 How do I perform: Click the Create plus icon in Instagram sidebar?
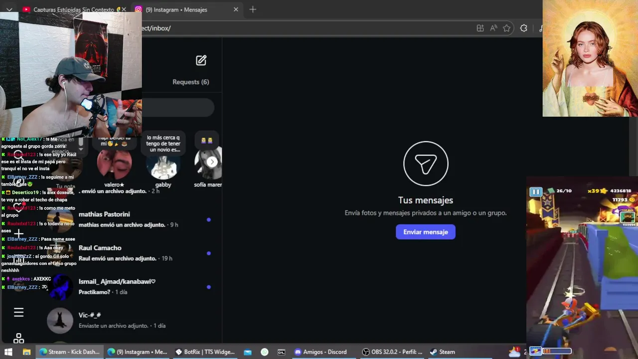point(18,233)
